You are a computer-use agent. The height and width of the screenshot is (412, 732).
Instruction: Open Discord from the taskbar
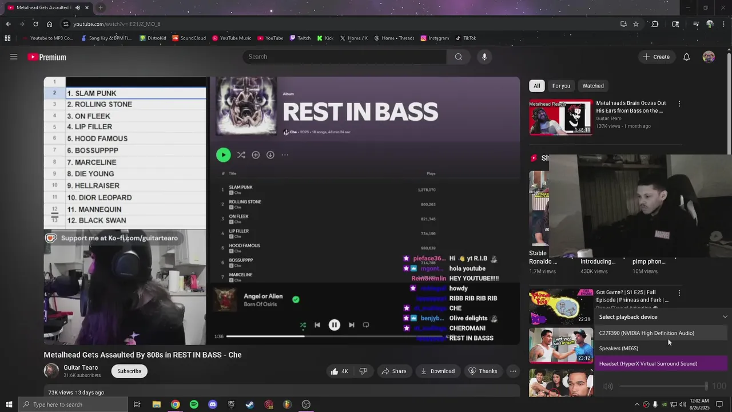213,405
